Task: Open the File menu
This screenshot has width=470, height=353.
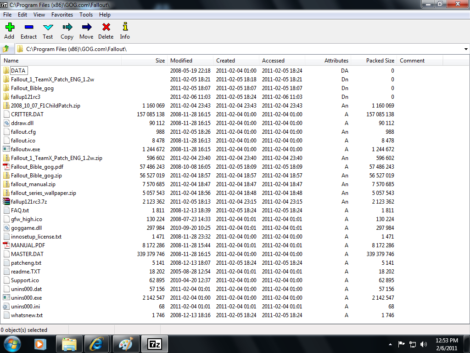Action: pyautogui.click(x=7, y=14)
